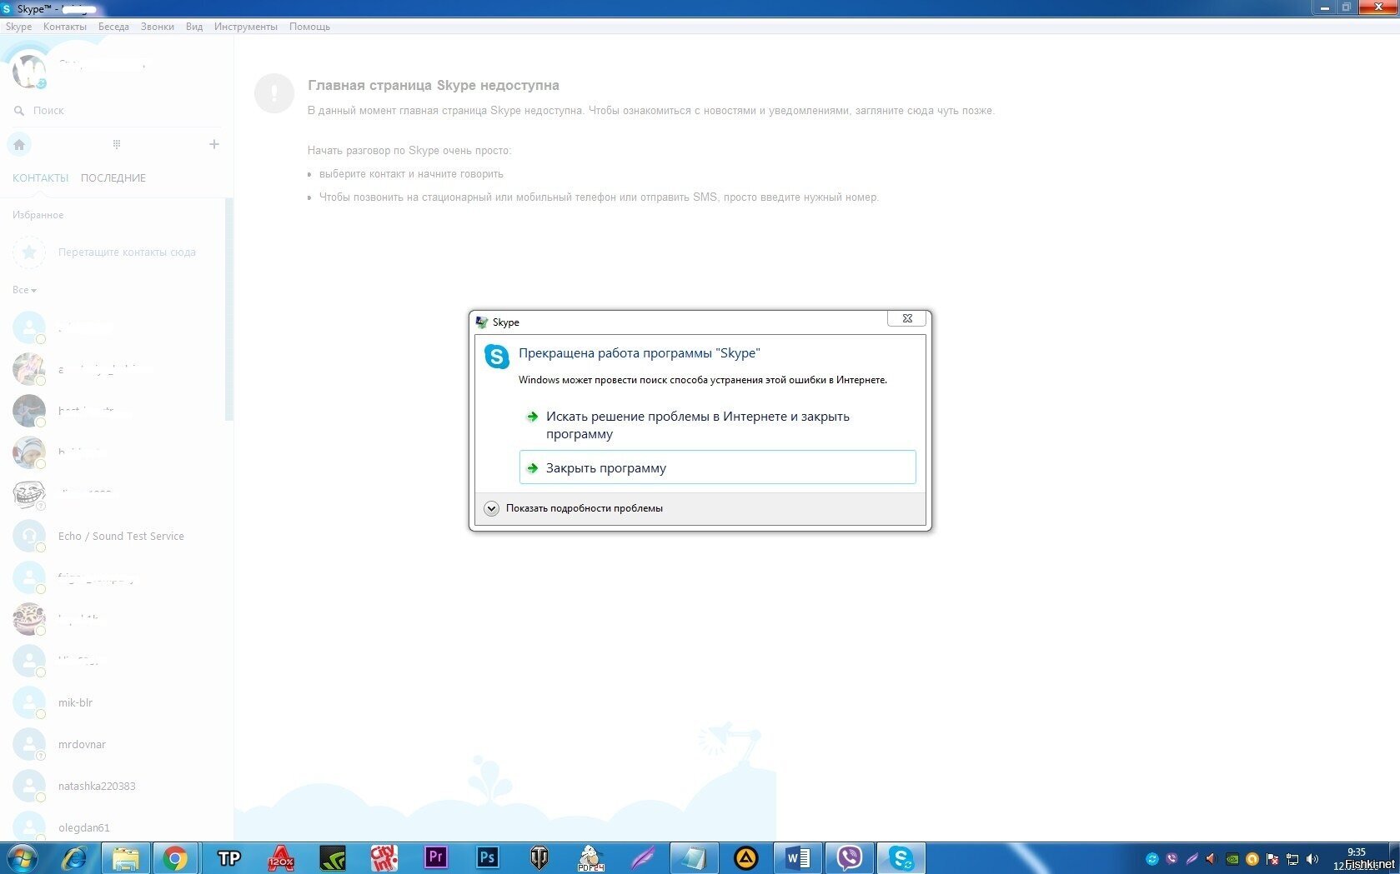
Task: Click the Skype taskbar button
Action: 901,857
